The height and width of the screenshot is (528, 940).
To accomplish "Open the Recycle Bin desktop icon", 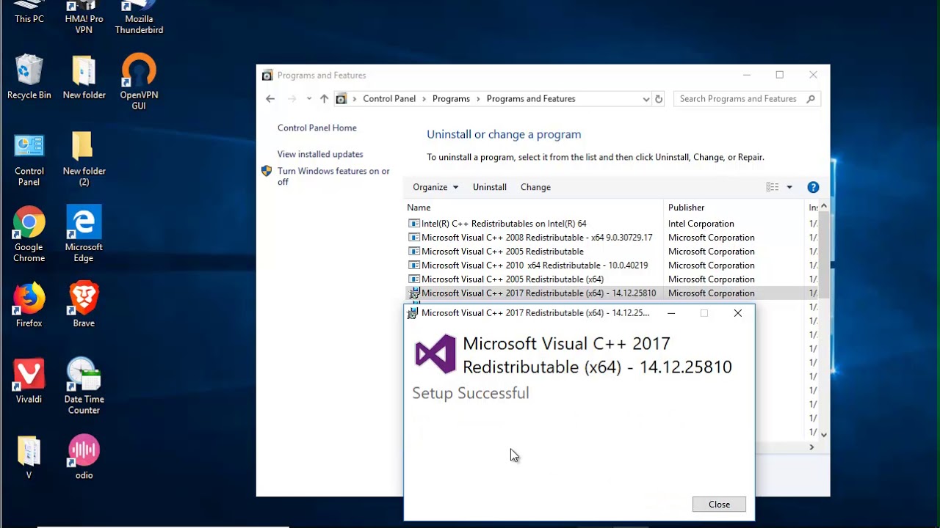I will click(x=29, y=77).
